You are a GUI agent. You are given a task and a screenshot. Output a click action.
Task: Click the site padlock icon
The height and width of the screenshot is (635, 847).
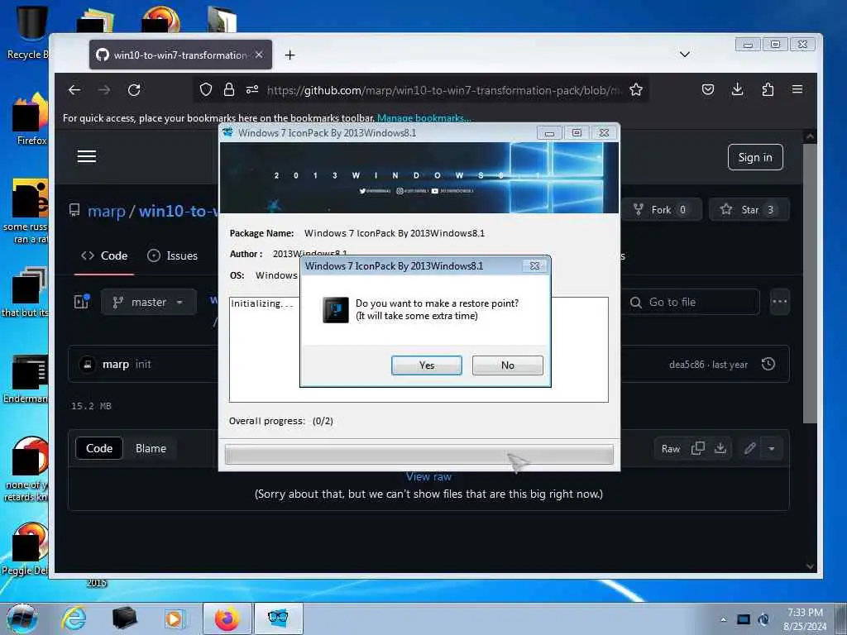coord(229,89)
